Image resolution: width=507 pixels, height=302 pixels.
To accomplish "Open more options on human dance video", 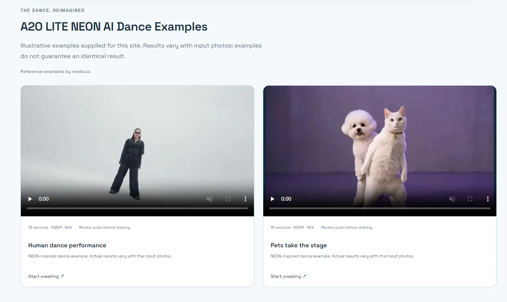I will [245, 199].
